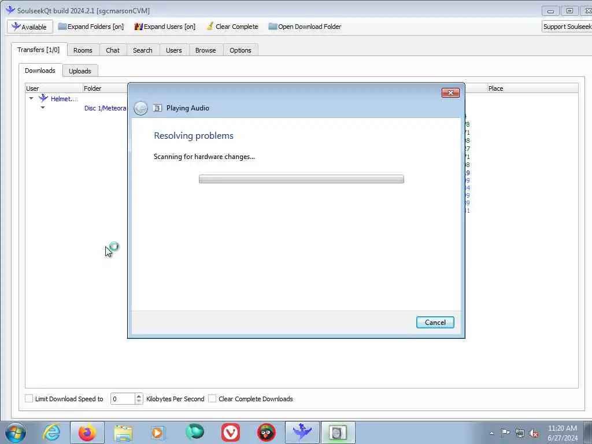Click the taskbar clock and date

562,433
